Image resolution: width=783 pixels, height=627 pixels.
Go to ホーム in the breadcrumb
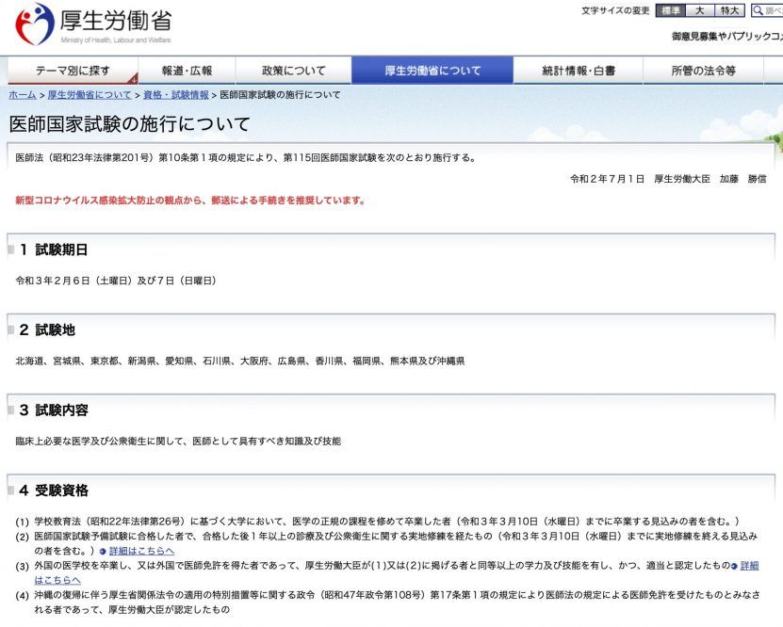coord(23,95)
